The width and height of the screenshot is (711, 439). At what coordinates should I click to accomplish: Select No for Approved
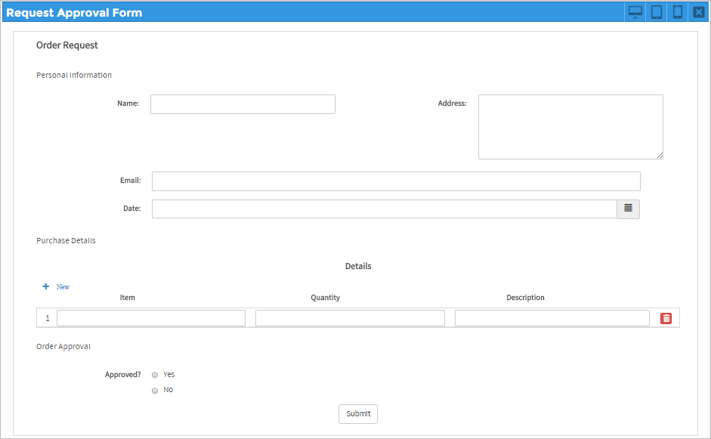click(155, 391)
